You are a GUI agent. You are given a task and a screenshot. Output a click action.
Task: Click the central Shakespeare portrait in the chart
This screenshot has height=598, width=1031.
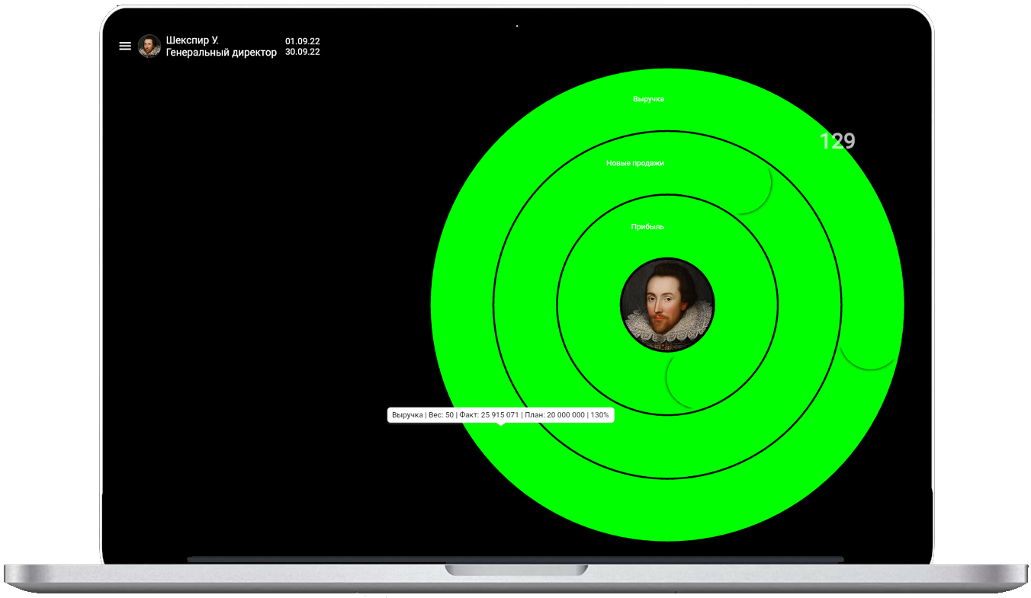pos(667,305)
